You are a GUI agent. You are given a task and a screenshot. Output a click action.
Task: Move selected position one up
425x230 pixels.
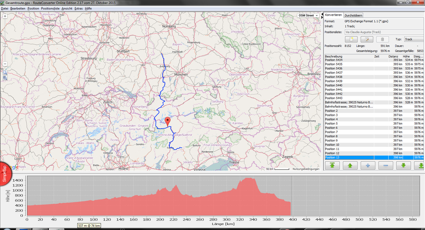[x=350, y=165]
